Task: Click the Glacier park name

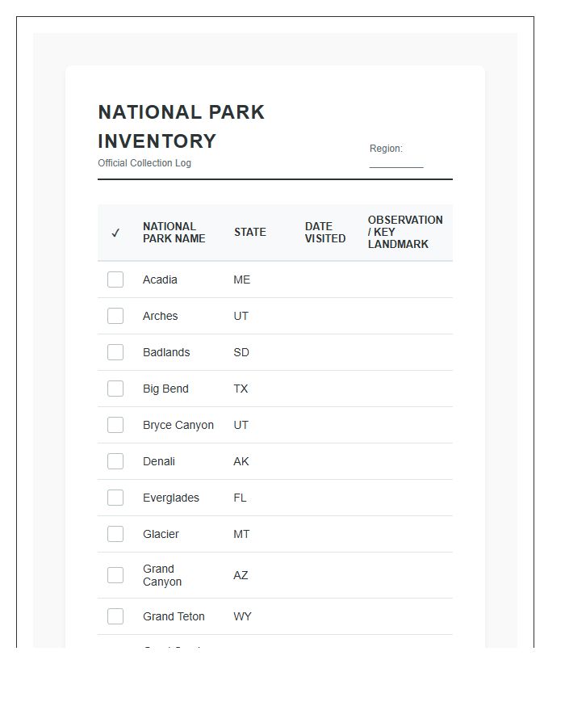Action: (x=161, y=534)
